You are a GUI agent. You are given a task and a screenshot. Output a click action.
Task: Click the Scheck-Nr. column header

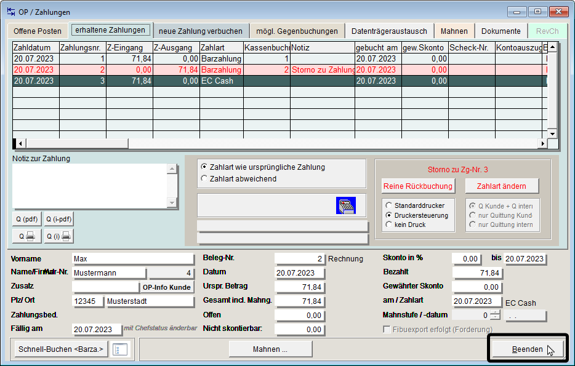click(x=472, y=47)
